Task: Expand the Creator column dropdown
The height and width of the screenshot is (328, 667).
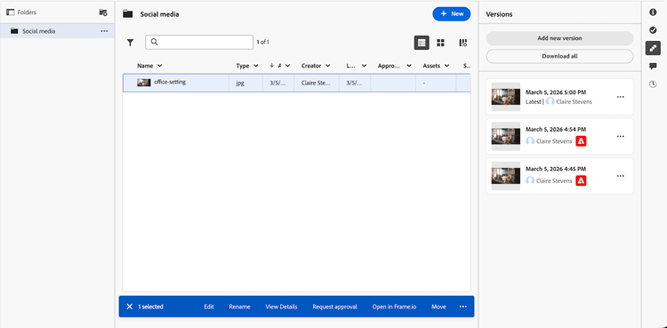Action: 328,66
